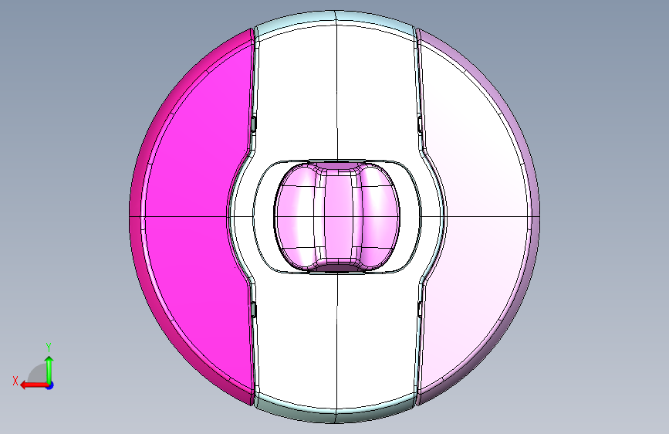Select the pink raised knob at the model center

[337, 216]
